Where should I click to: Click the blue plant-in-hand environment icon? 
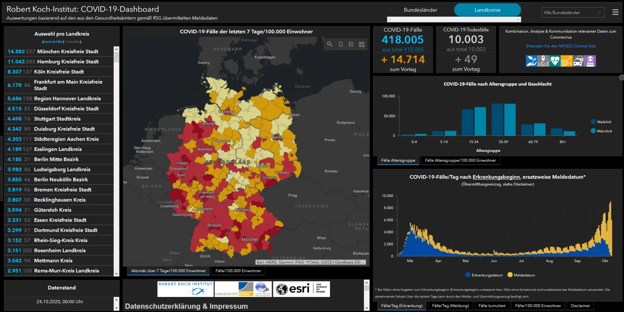[x=532, y=61]
